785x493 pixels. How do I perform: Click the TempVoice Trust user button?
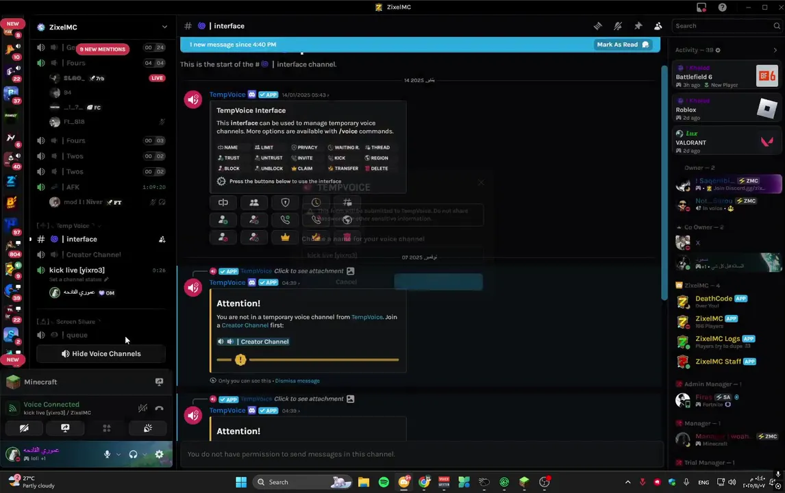click(223, 220)
